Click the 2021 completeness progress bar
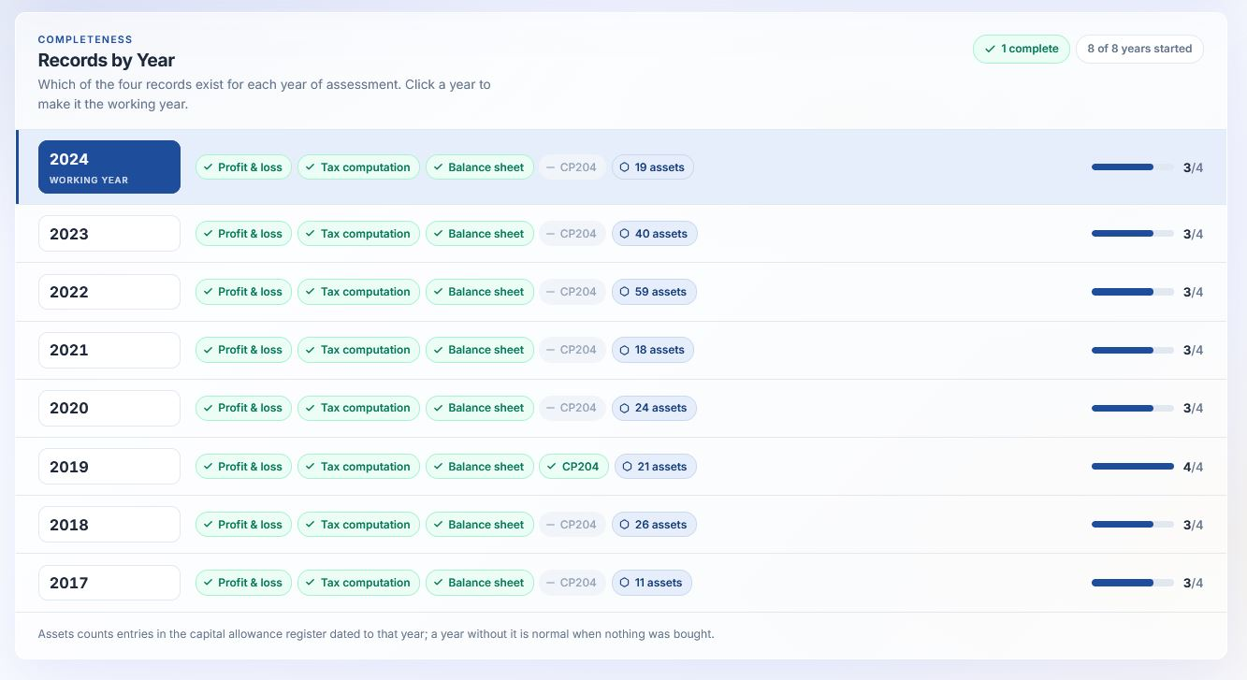 (1133, 350)
